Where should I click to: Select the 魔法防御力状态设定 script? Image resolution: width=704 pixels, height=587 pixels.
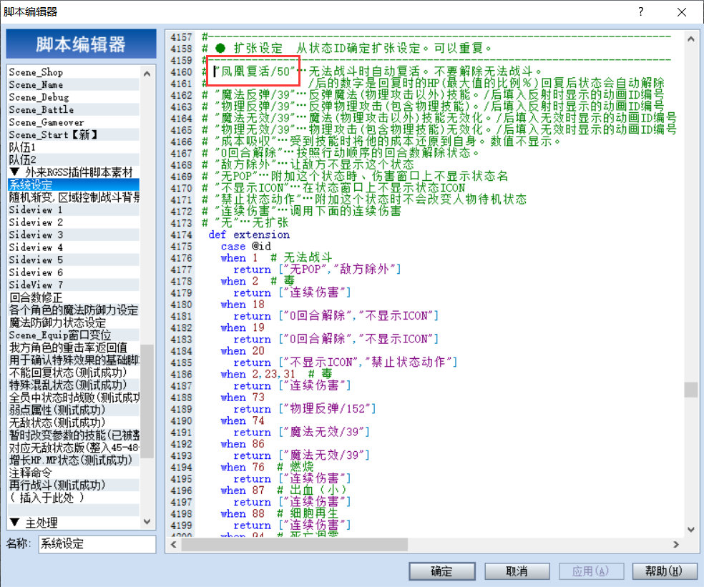(74, 322)
